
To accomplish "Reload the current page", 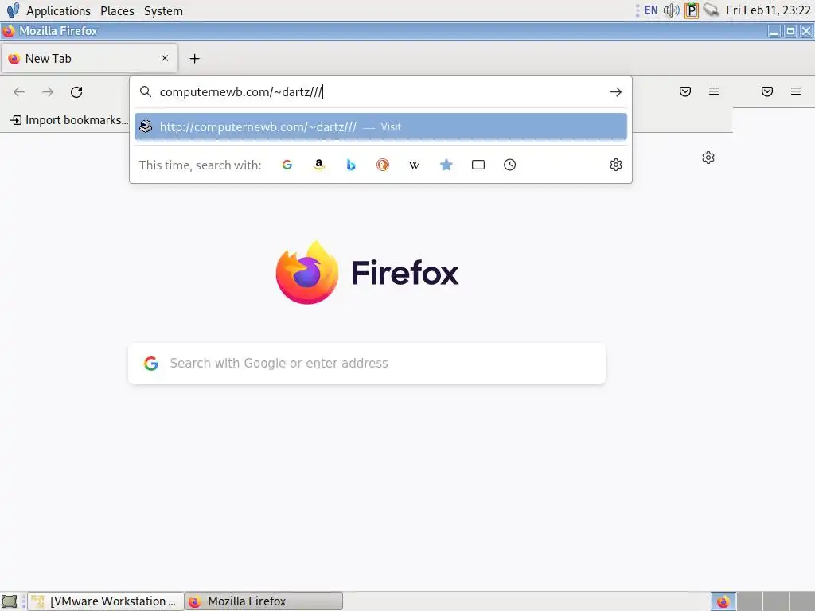I will coord(76,92).
